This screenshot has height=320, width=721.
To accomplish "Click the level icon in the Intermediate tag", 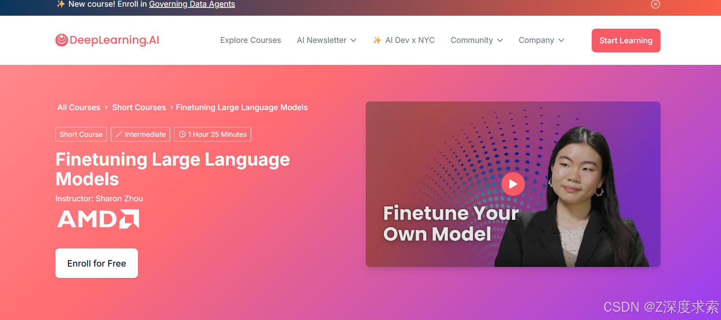I will (x=119, y=134).
